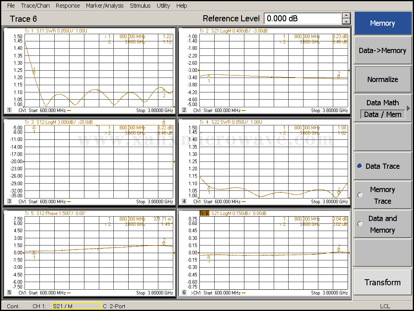The height and width of the screenshot is (311, 414).
Task: Open the File menu
Action: pos(11,6)
